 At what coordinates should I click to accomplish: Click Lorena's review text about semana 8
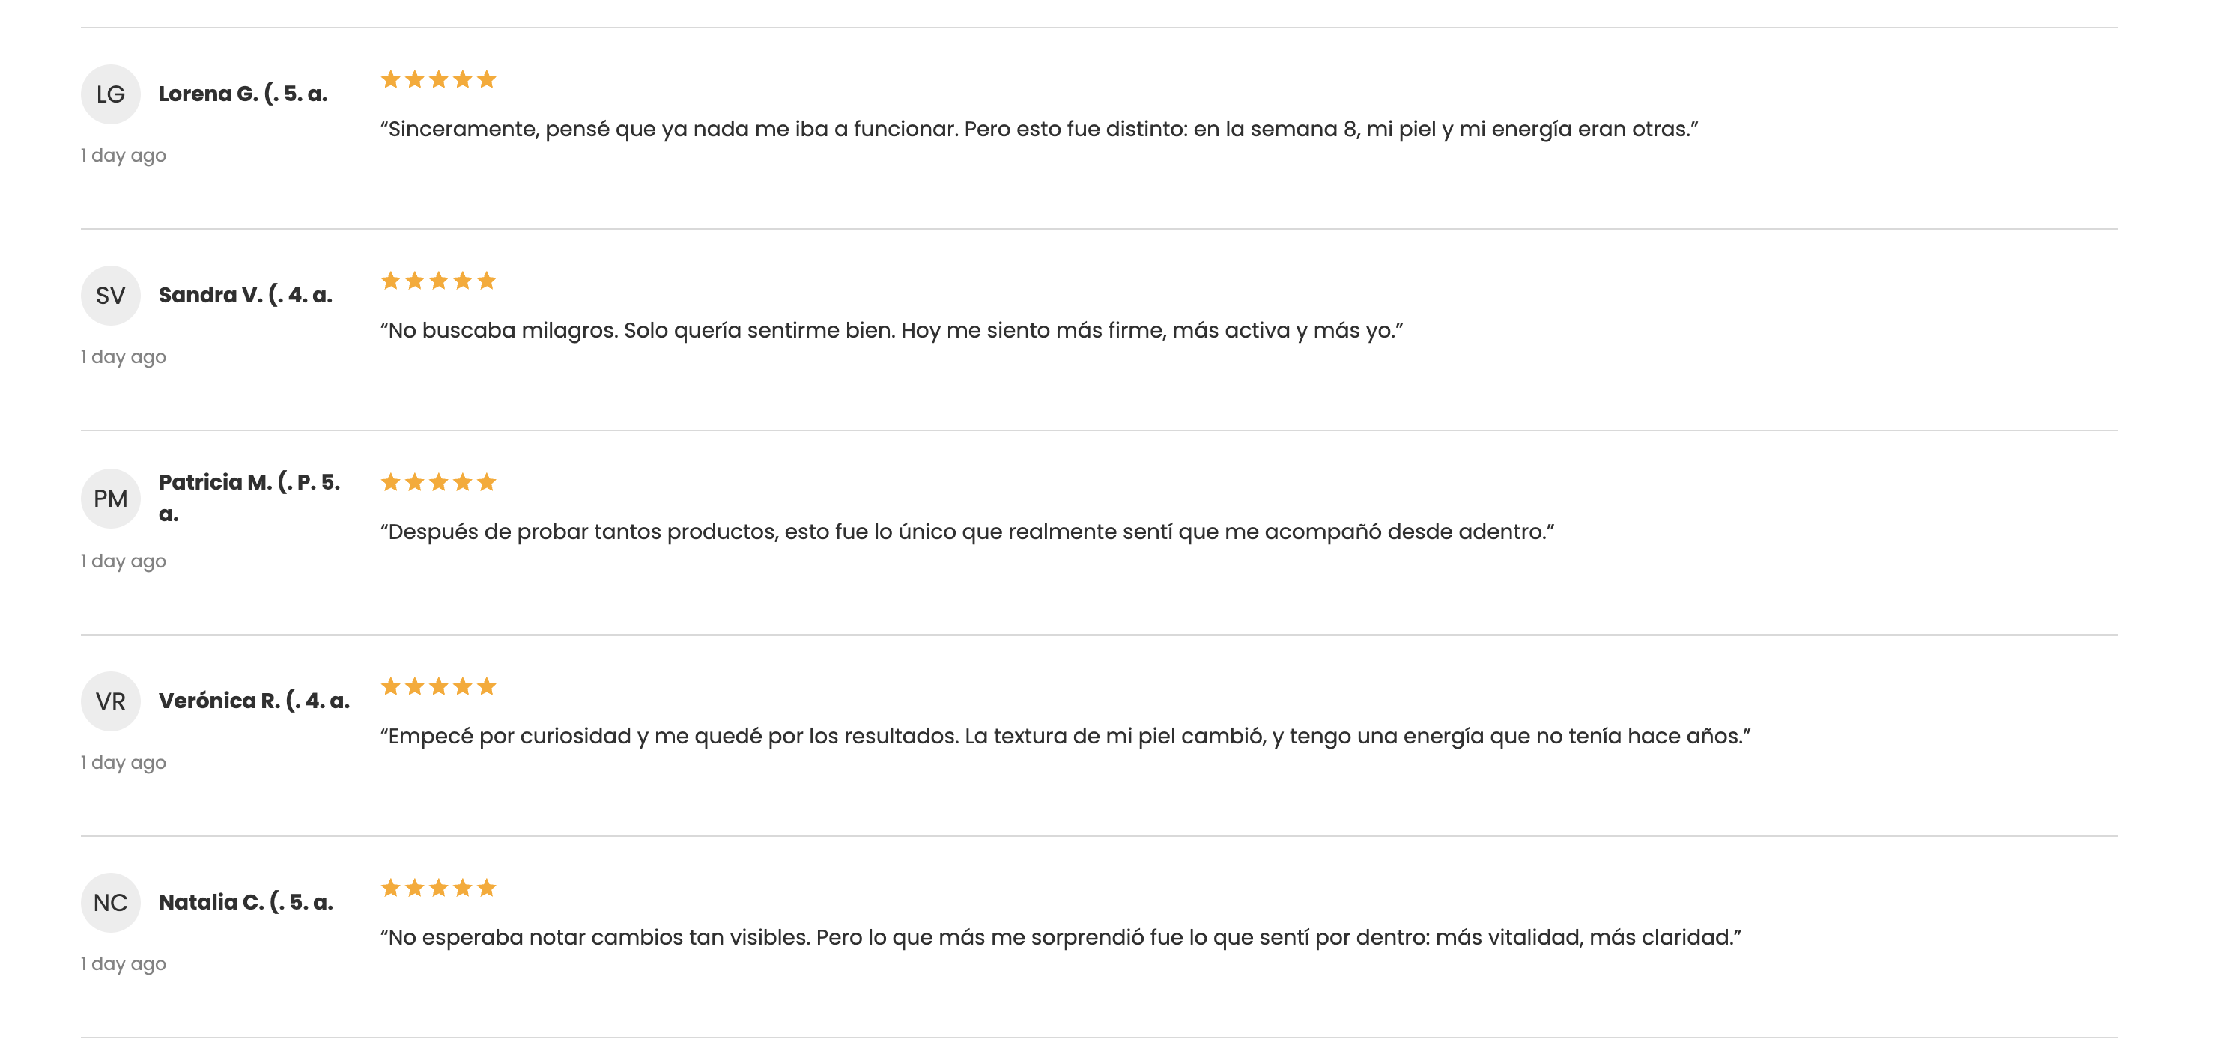[x=1038, y=129]
